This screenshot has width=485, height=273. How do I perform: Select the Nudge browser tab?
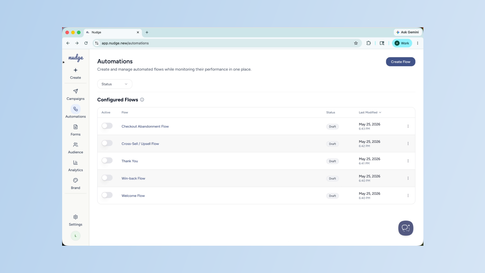tap(113, 32)
